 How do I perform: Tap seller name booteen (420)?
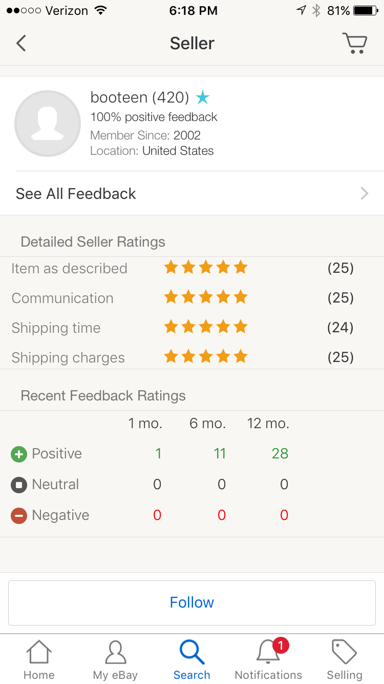point(140,97)
